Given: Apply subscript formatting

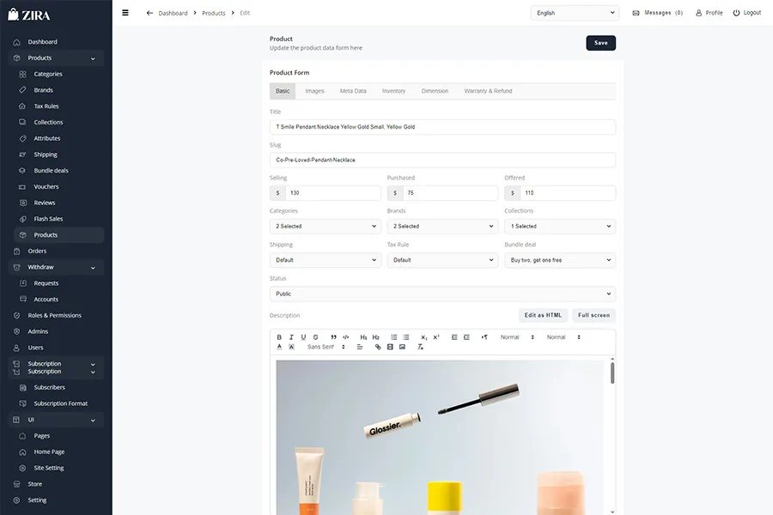Looking at the screenshot, I should click(x=424, y=337).
